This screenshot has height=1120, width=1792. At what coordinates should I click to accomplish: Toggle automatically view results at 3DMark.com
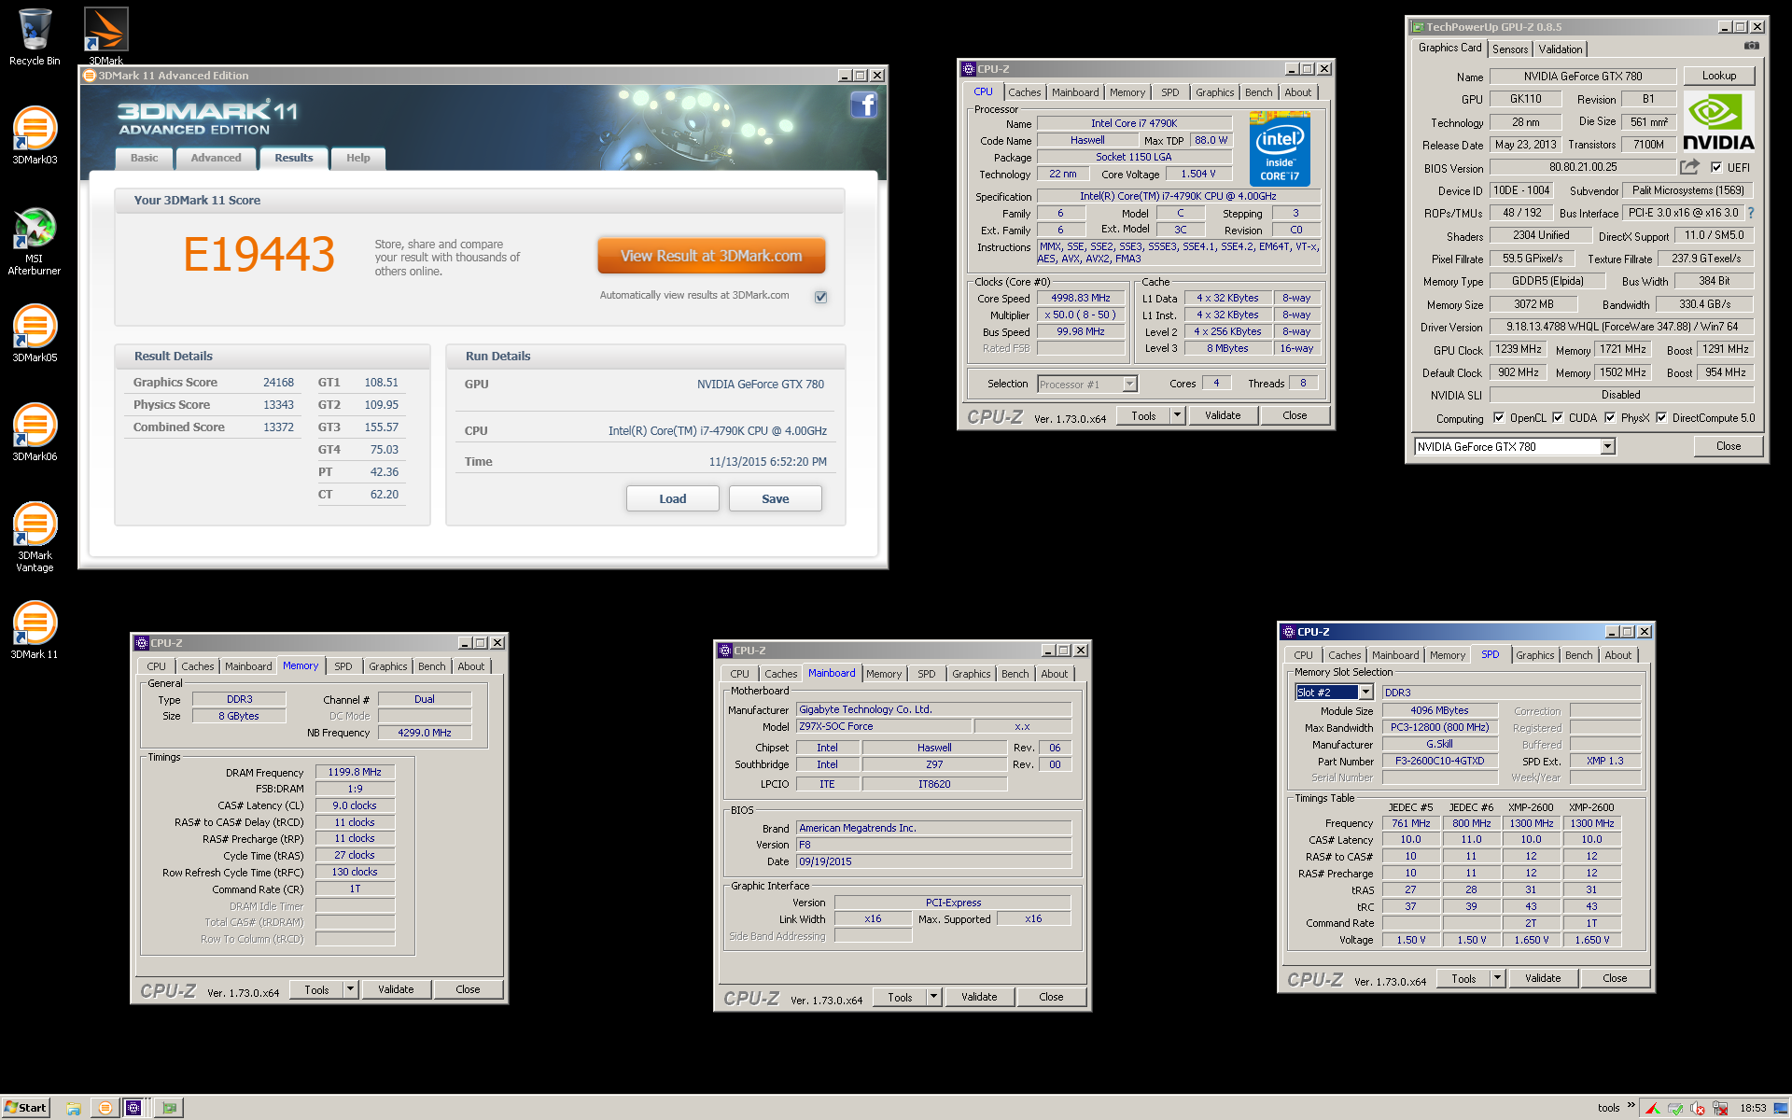[x=821, y=297]
